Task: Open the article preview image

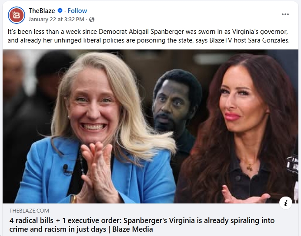Action: point(150,126)
